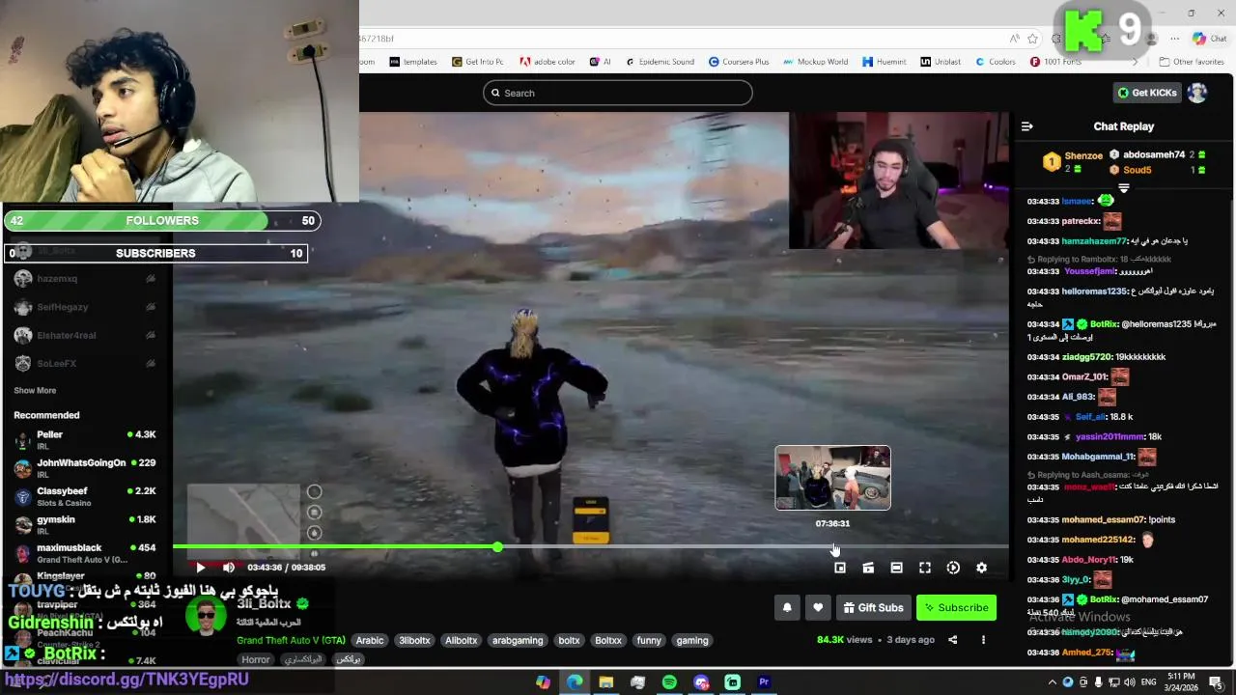Open Discord from the taskbar
1236x695 pixels.
pos(701,682)
